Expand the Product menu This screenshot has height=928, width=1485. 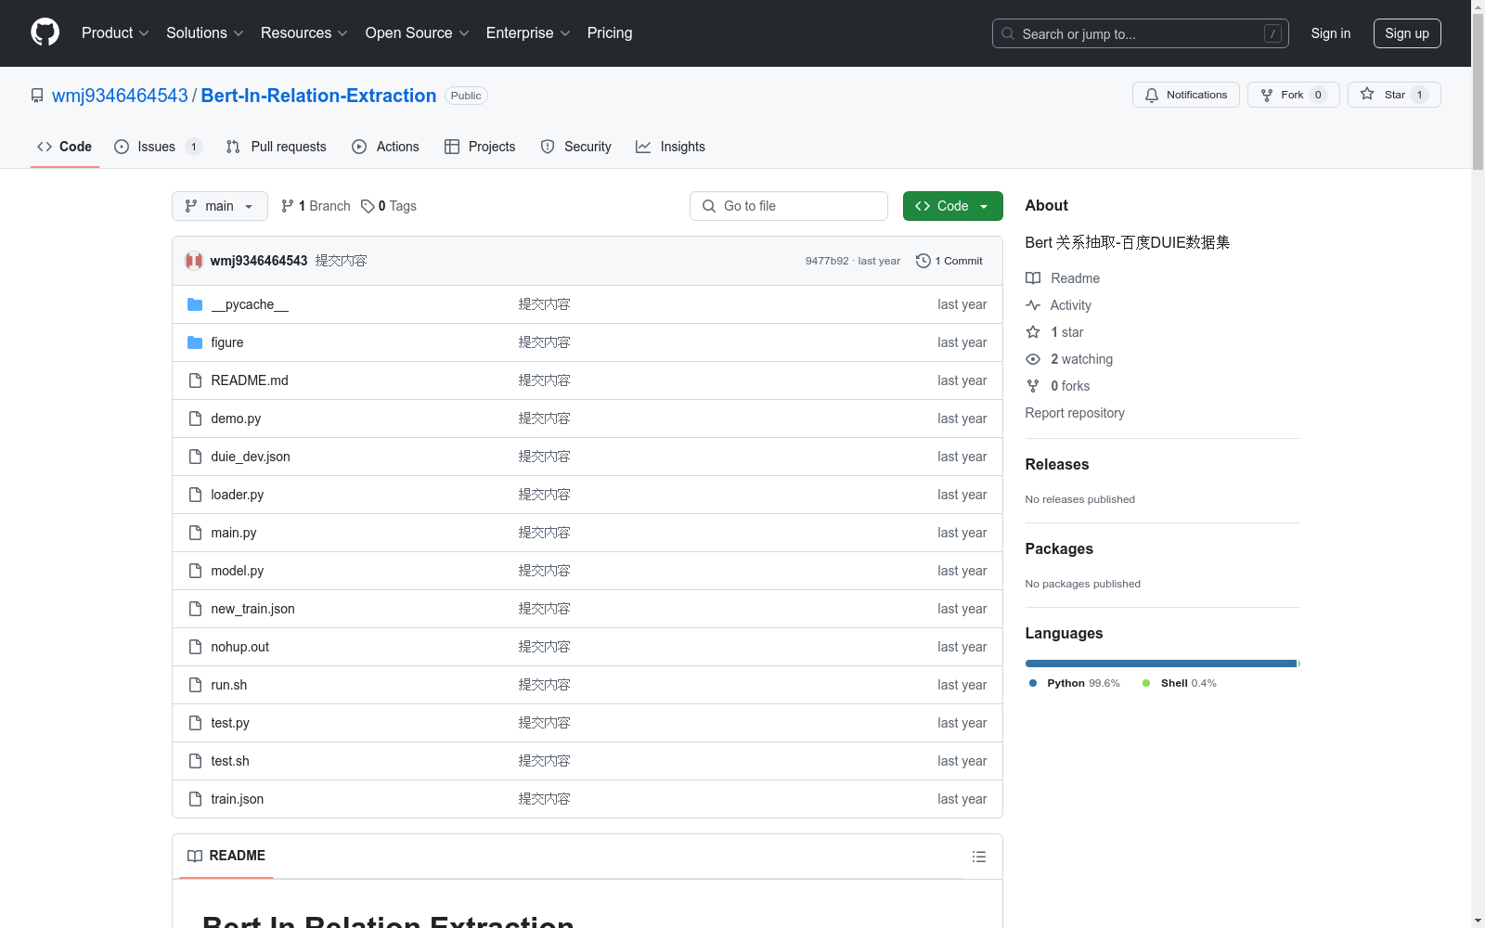[x=115, y=32]
